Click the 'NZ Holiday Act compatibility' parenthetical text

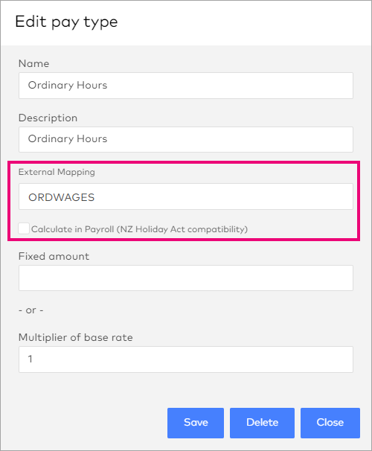tap(182, 229)
